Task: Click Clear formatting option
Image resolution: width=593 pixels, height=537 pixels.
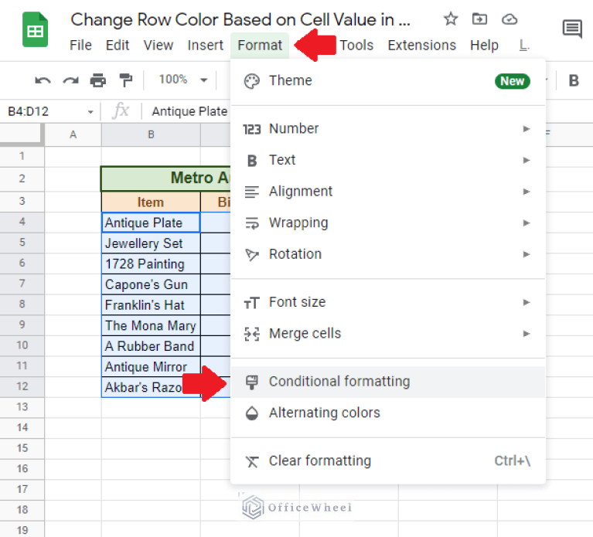Action: click(x=319, y=461)
